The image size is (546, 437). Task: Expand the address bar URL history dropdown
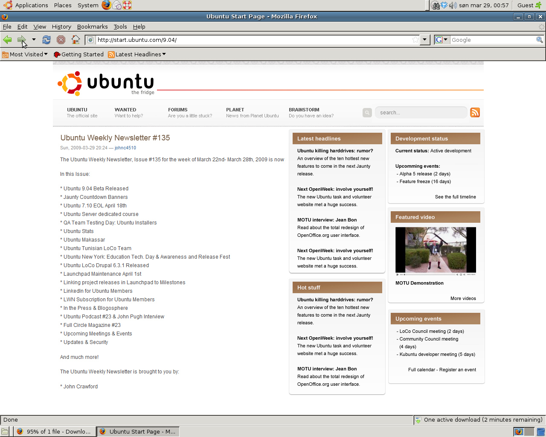424,40
